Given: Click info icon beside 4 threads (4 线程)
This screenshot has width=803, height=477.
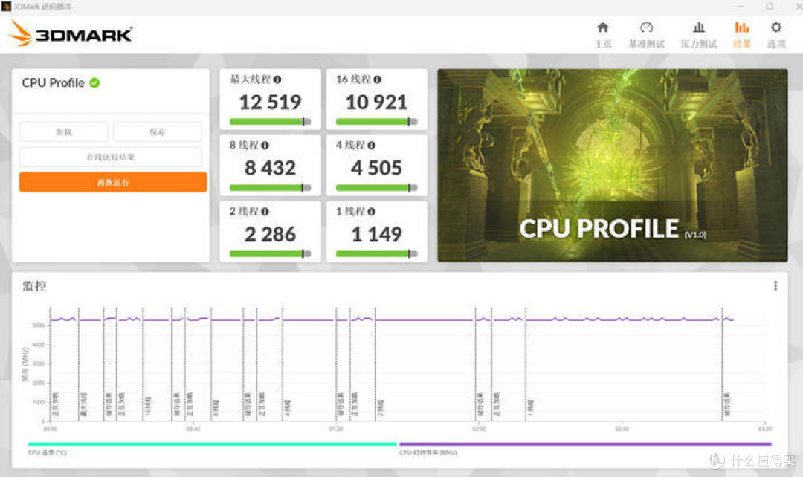Looking at the screenshot, I should click(x=371, y=146).
